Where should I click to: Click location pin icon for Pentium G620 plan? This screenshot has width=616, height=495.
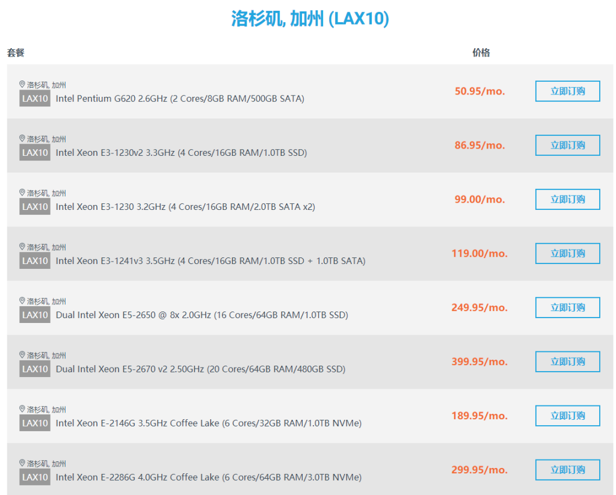pyautogui.click(x=22, y=85)
